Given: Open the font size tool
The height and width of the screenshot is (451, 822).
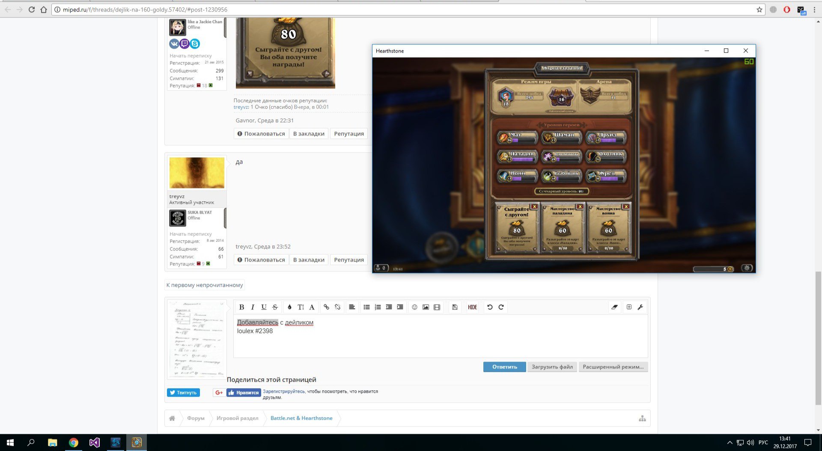Looking at the screenshot, I should tap(301, 307).
